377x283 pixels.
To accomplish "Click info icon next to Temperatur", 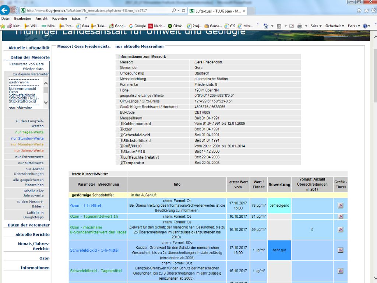I will pos(121,163).
